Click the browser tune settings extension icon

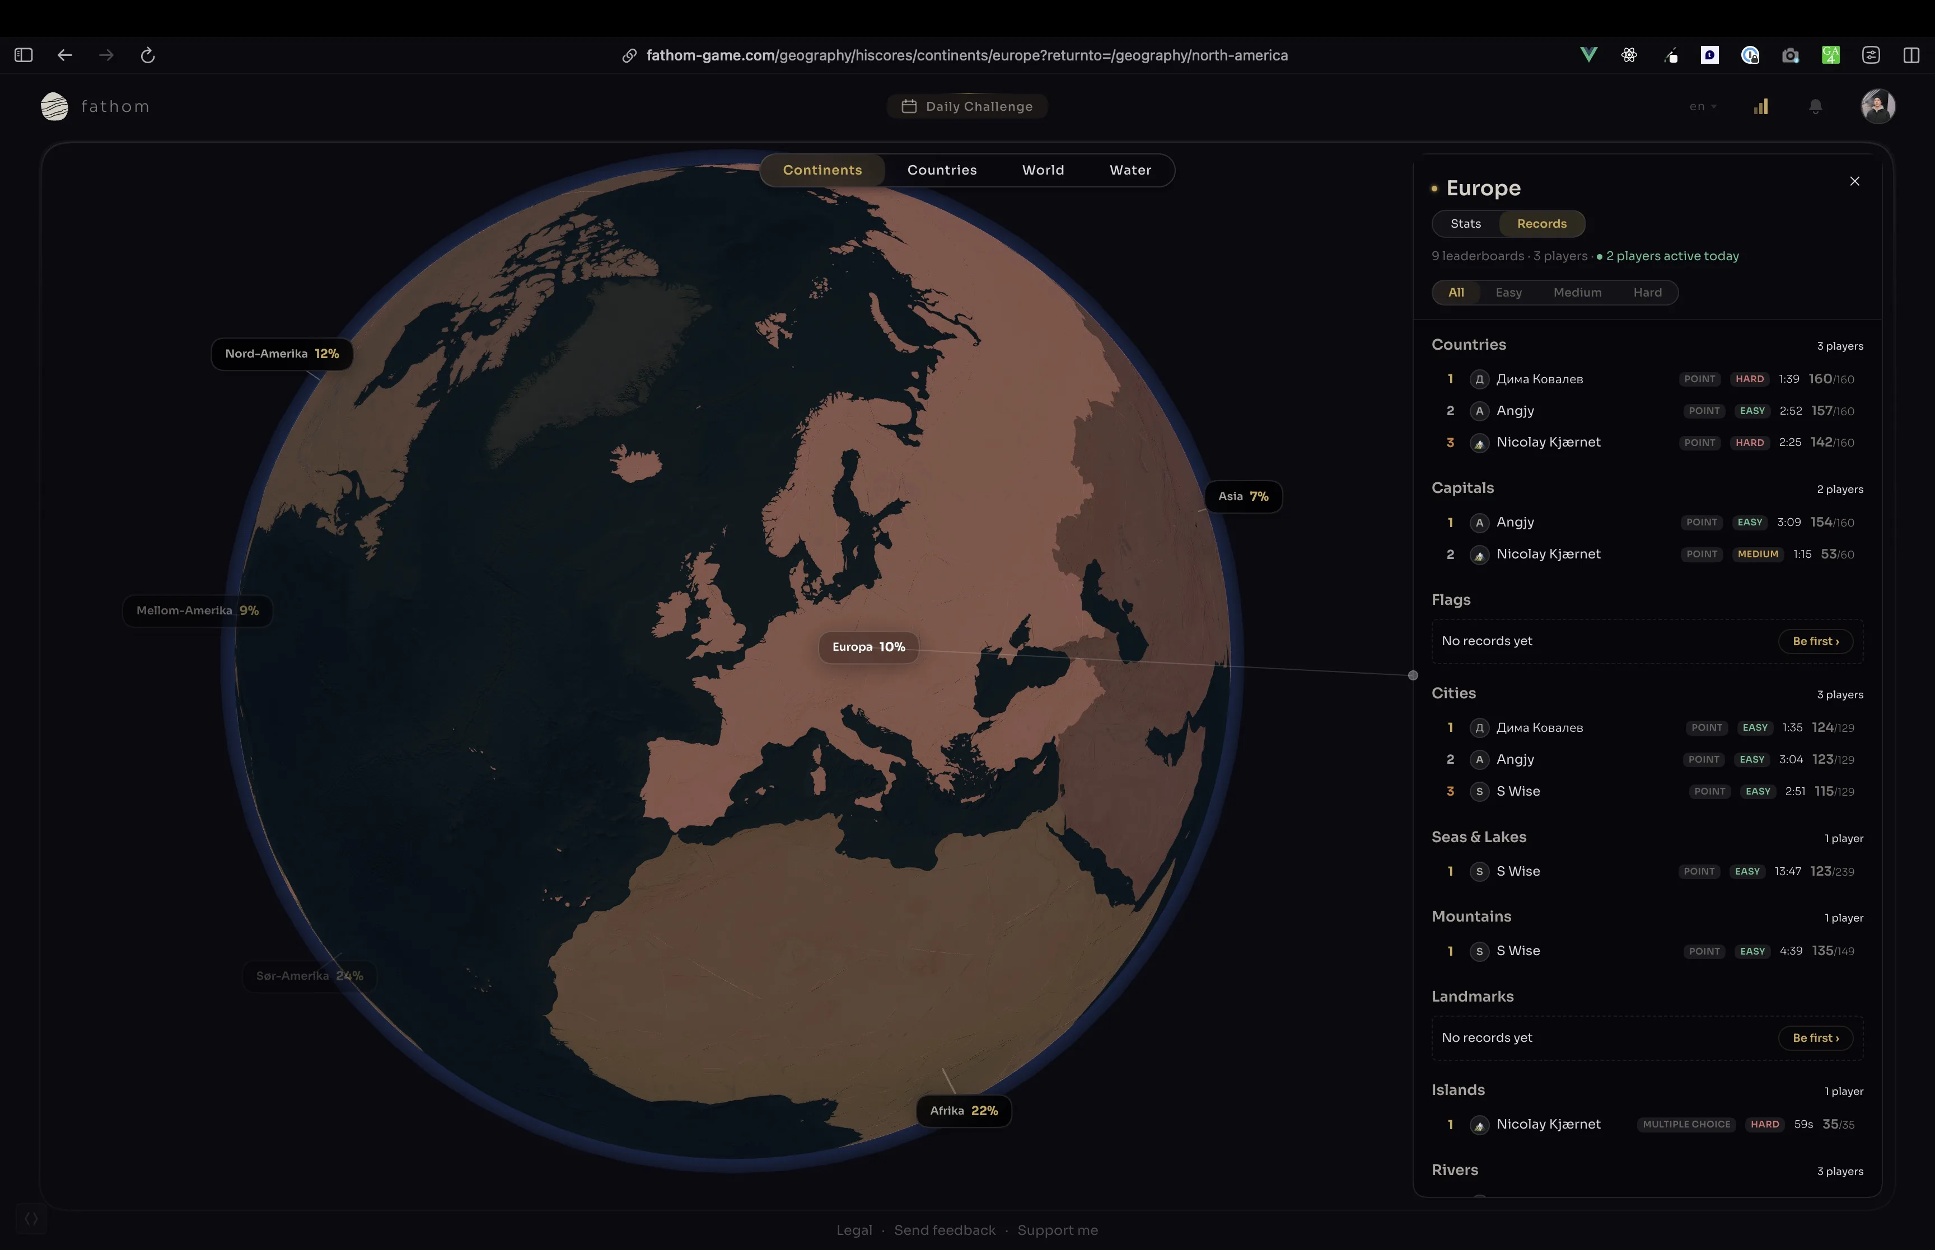(1871, 55)
